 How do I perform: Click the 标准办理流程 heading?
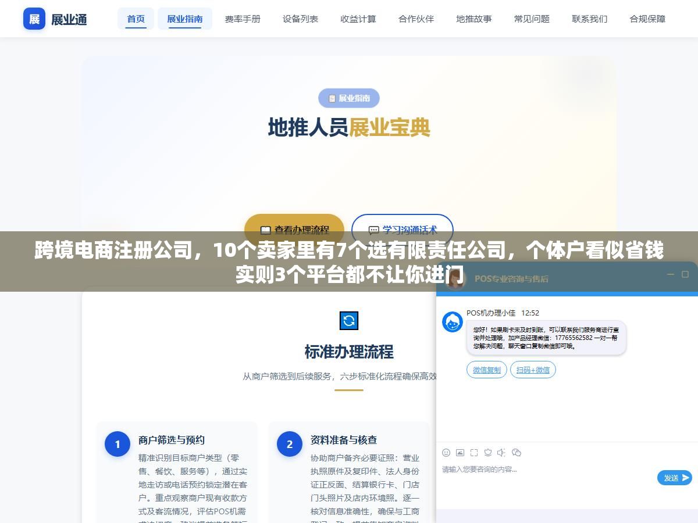349,352
